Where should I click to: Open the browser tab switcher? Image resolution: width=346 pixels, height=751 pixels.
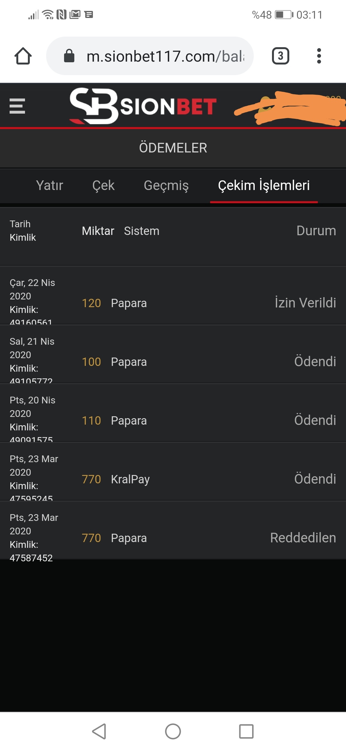280,56
